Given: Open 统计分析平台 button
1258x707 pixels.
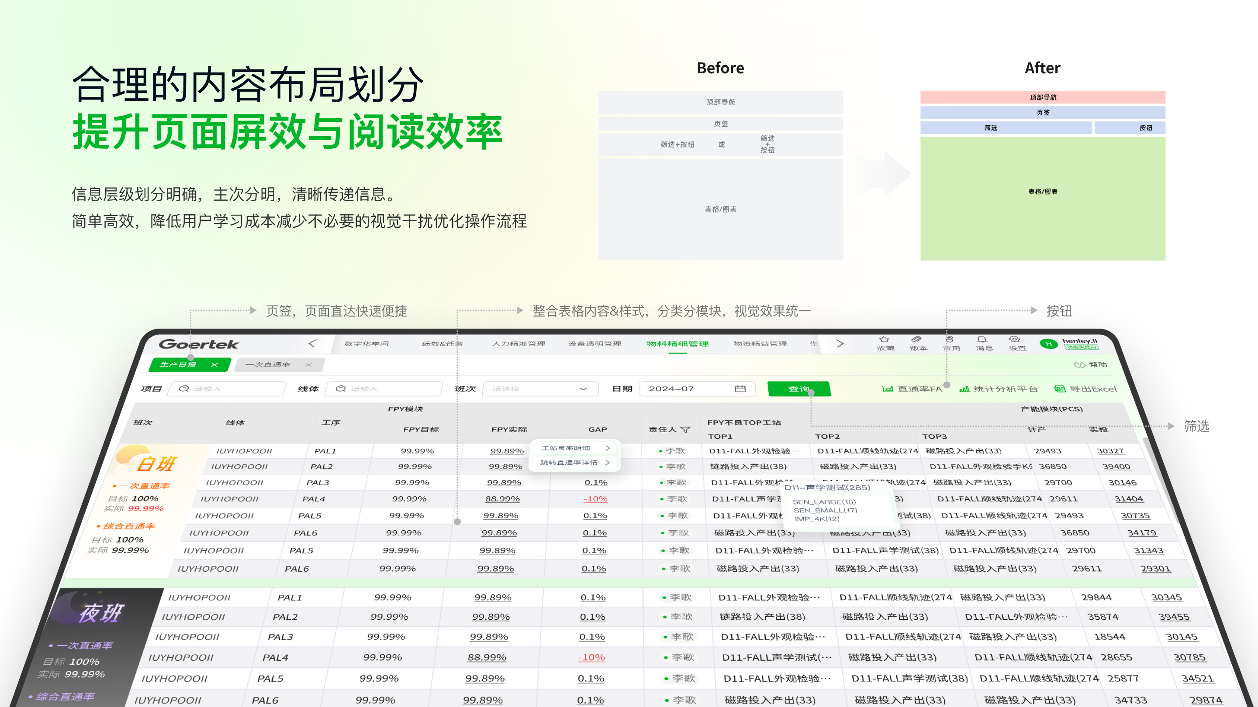Looking at the screenshot, I should 998,389.
